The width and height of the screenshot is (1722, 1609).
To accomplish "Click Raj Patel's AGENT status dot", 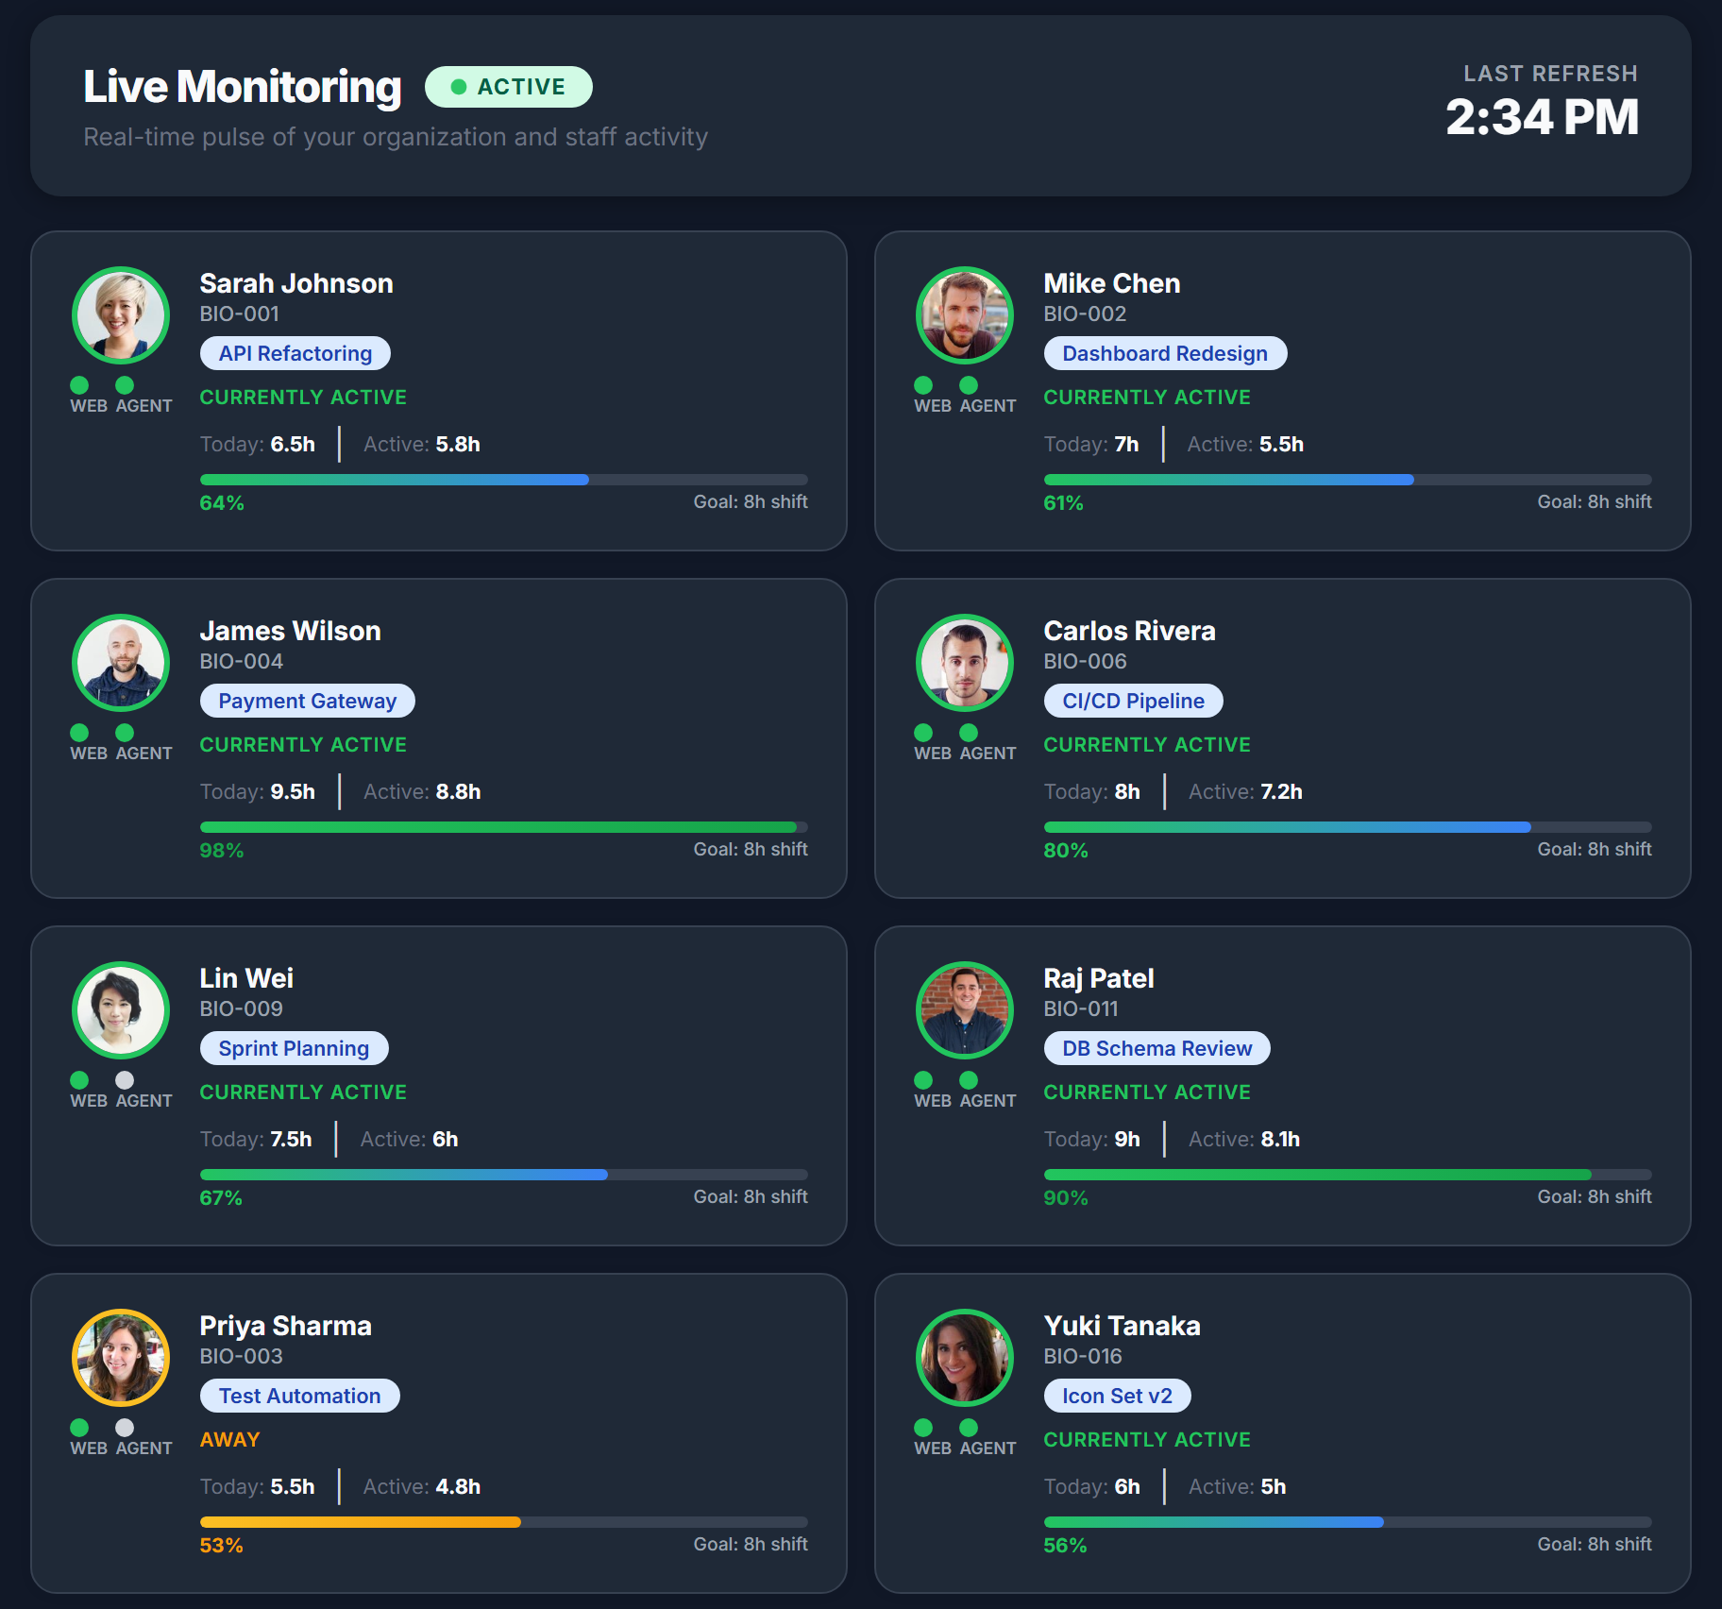I will 969,1080.
